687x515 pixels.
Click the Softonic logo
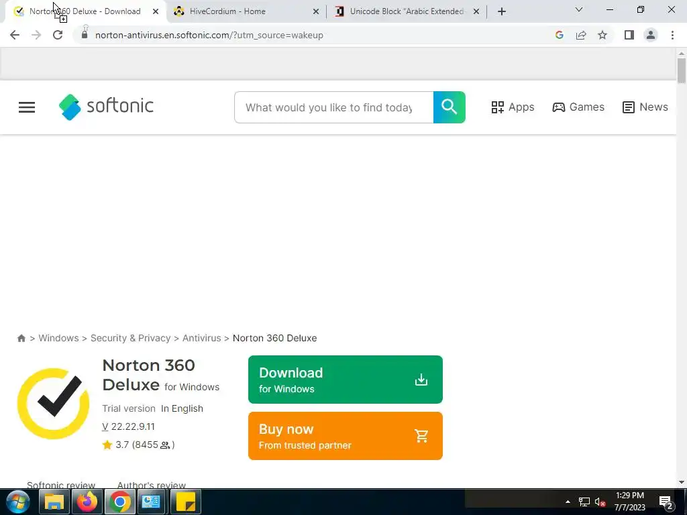click(x=106, y=107)
